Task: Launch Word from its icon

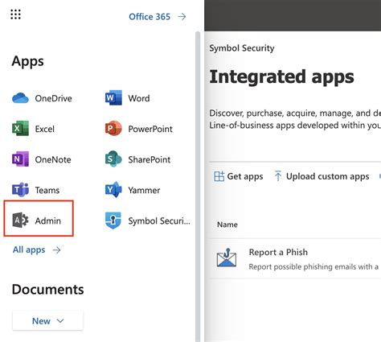Action: (113, 98)
